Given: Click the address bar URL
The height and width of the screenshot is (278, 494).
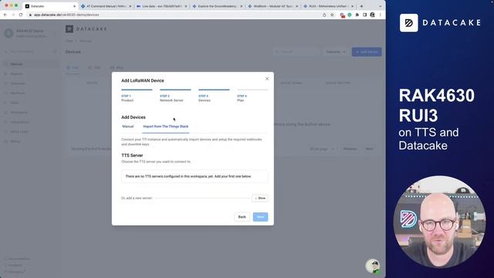Looking at the screenshot, I should [66, 15].
